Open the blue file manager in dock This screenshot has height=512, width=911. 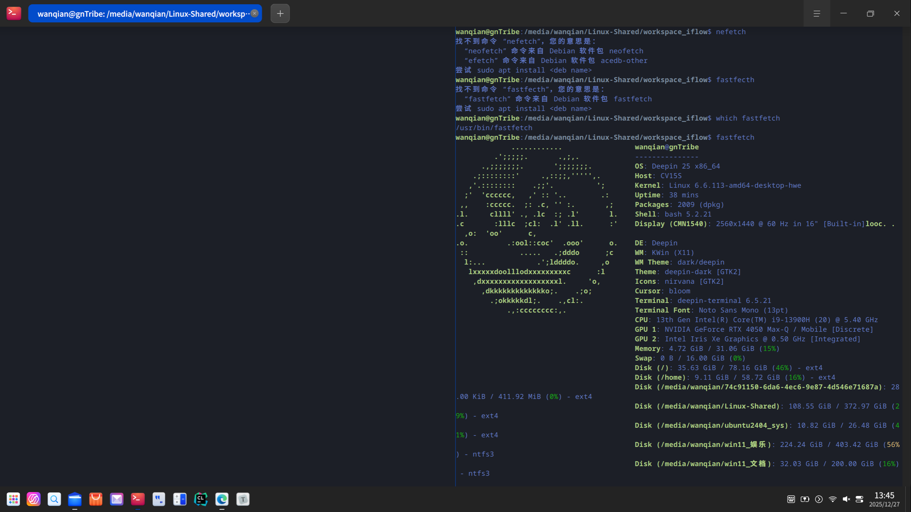pos(75,499)
